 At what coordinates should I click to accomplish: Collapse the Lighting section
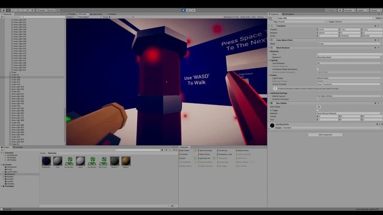point(270,60)
